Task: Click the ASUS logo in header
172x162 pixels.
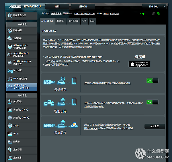Action: [15, 7]
